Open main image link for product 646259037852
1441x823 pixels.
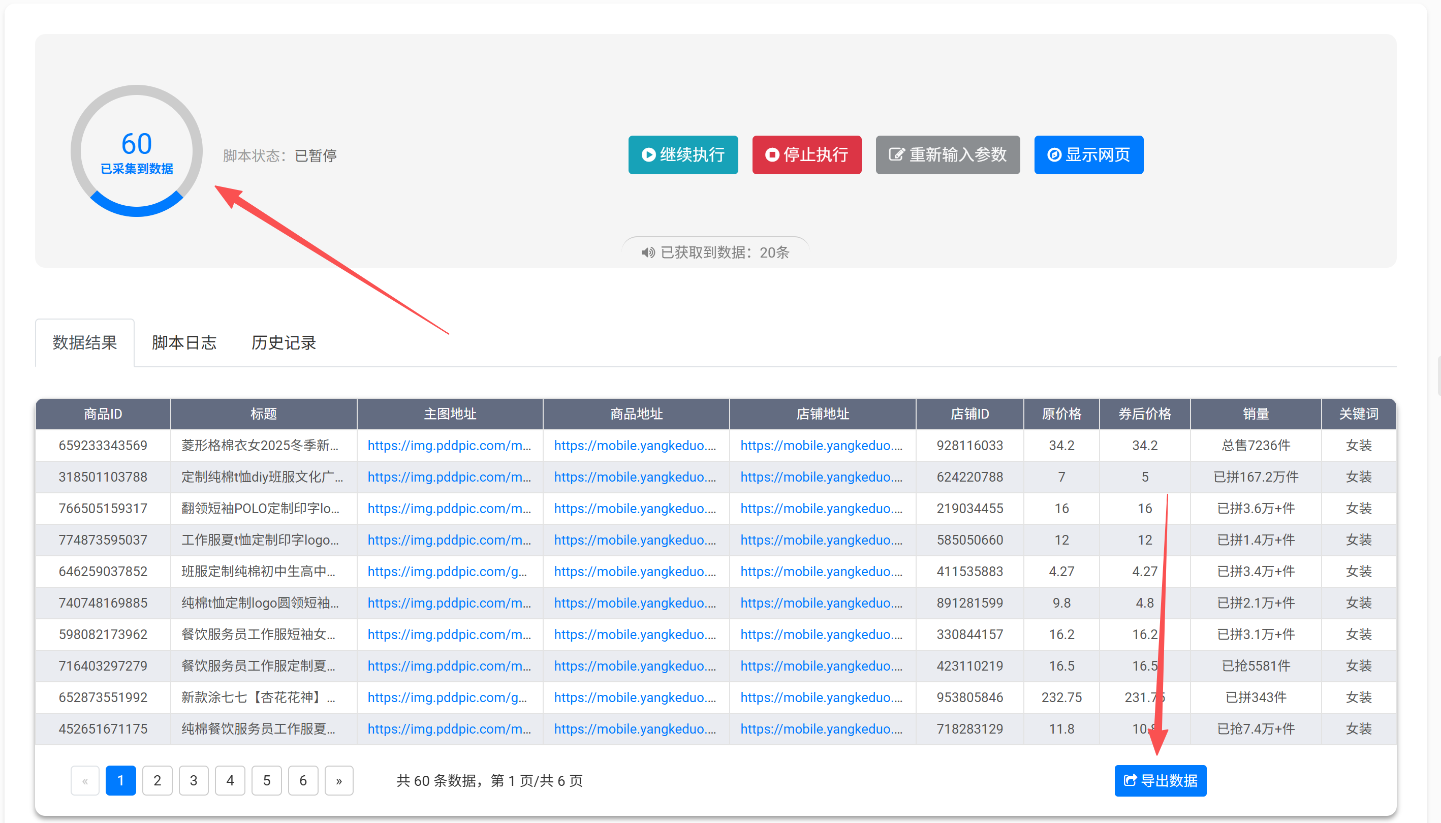click(x=447, y=572)
